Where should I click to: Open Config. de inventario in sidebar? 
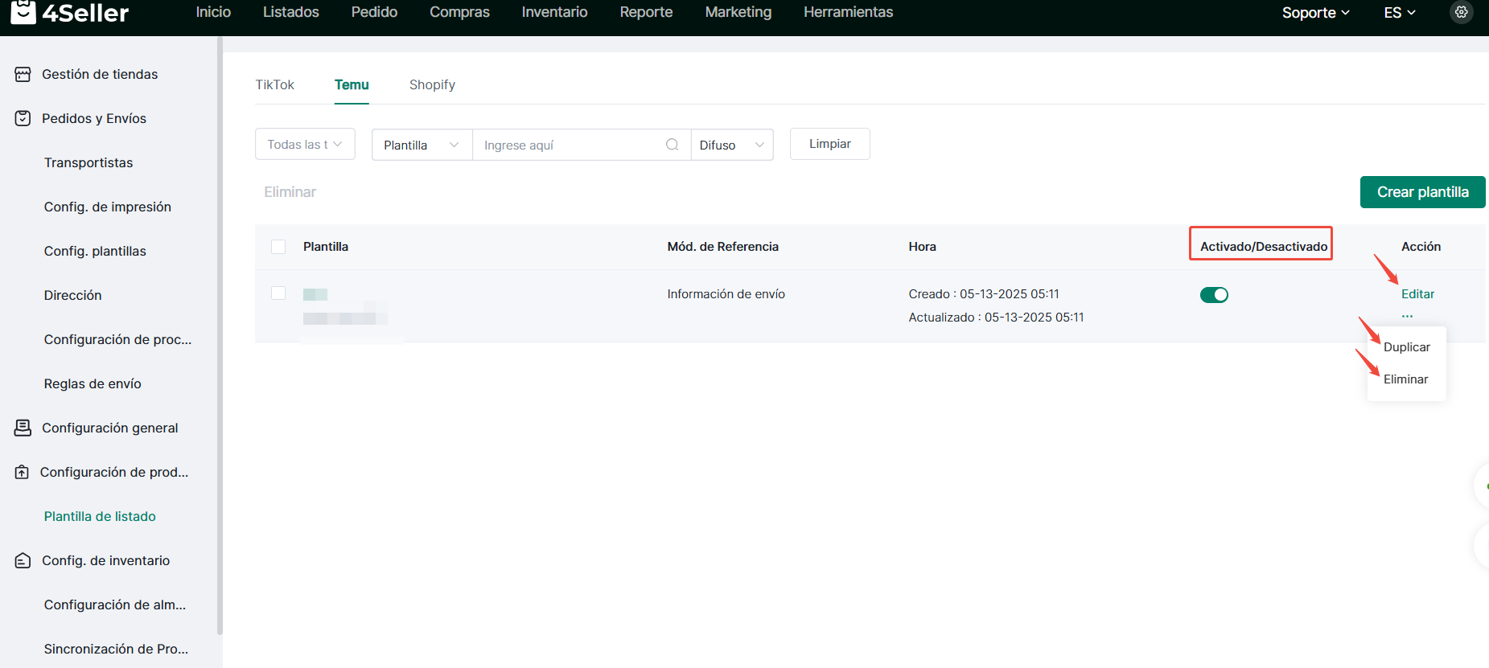(x=106, y=560)
